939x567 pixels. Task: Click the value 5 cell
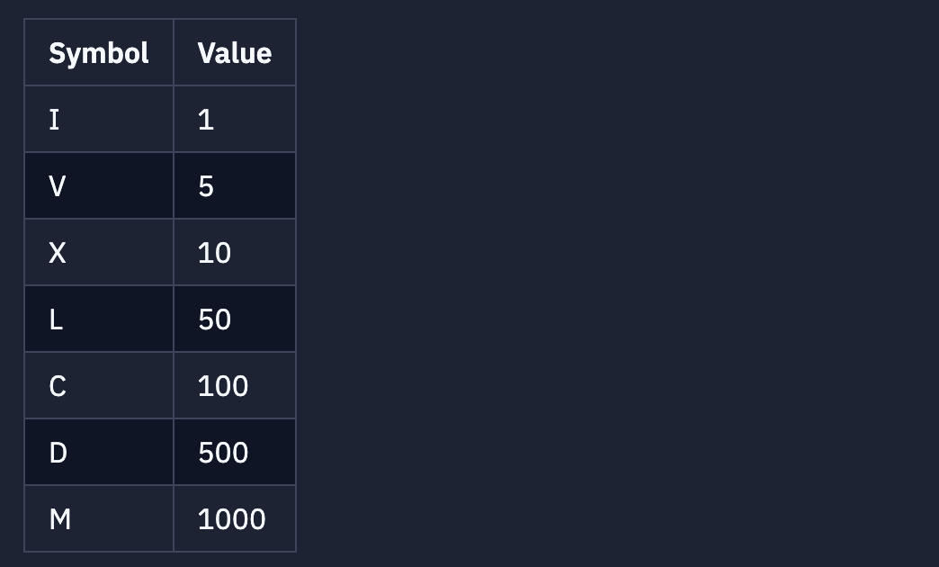[x=235, y=185]
